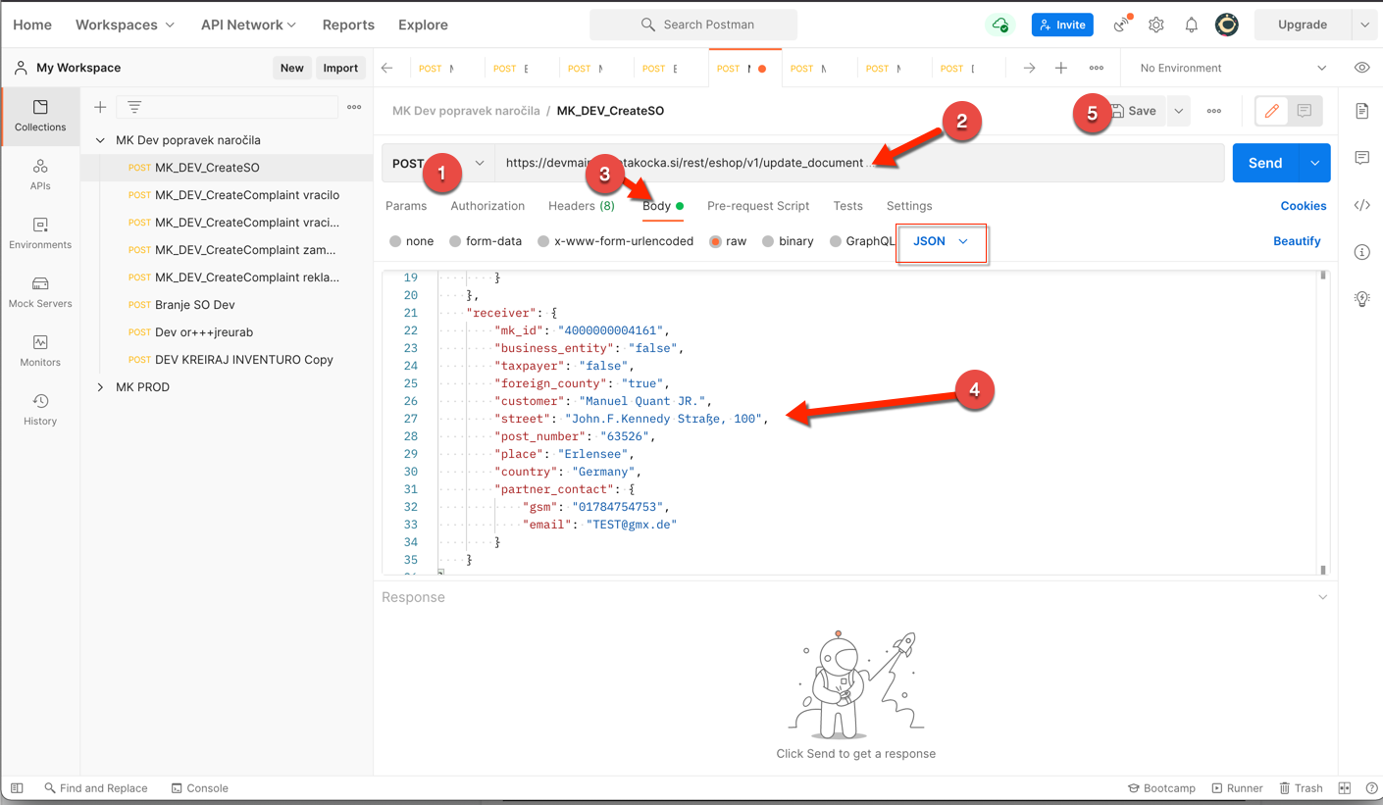Switch to the edit pencil mode

click(1272, 111)
